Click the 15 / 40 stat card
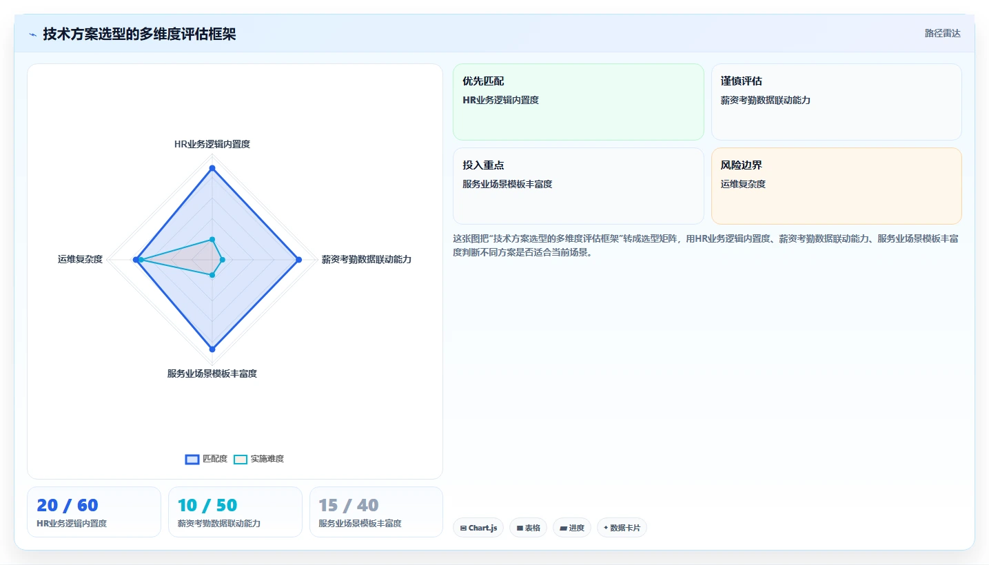 376,512
